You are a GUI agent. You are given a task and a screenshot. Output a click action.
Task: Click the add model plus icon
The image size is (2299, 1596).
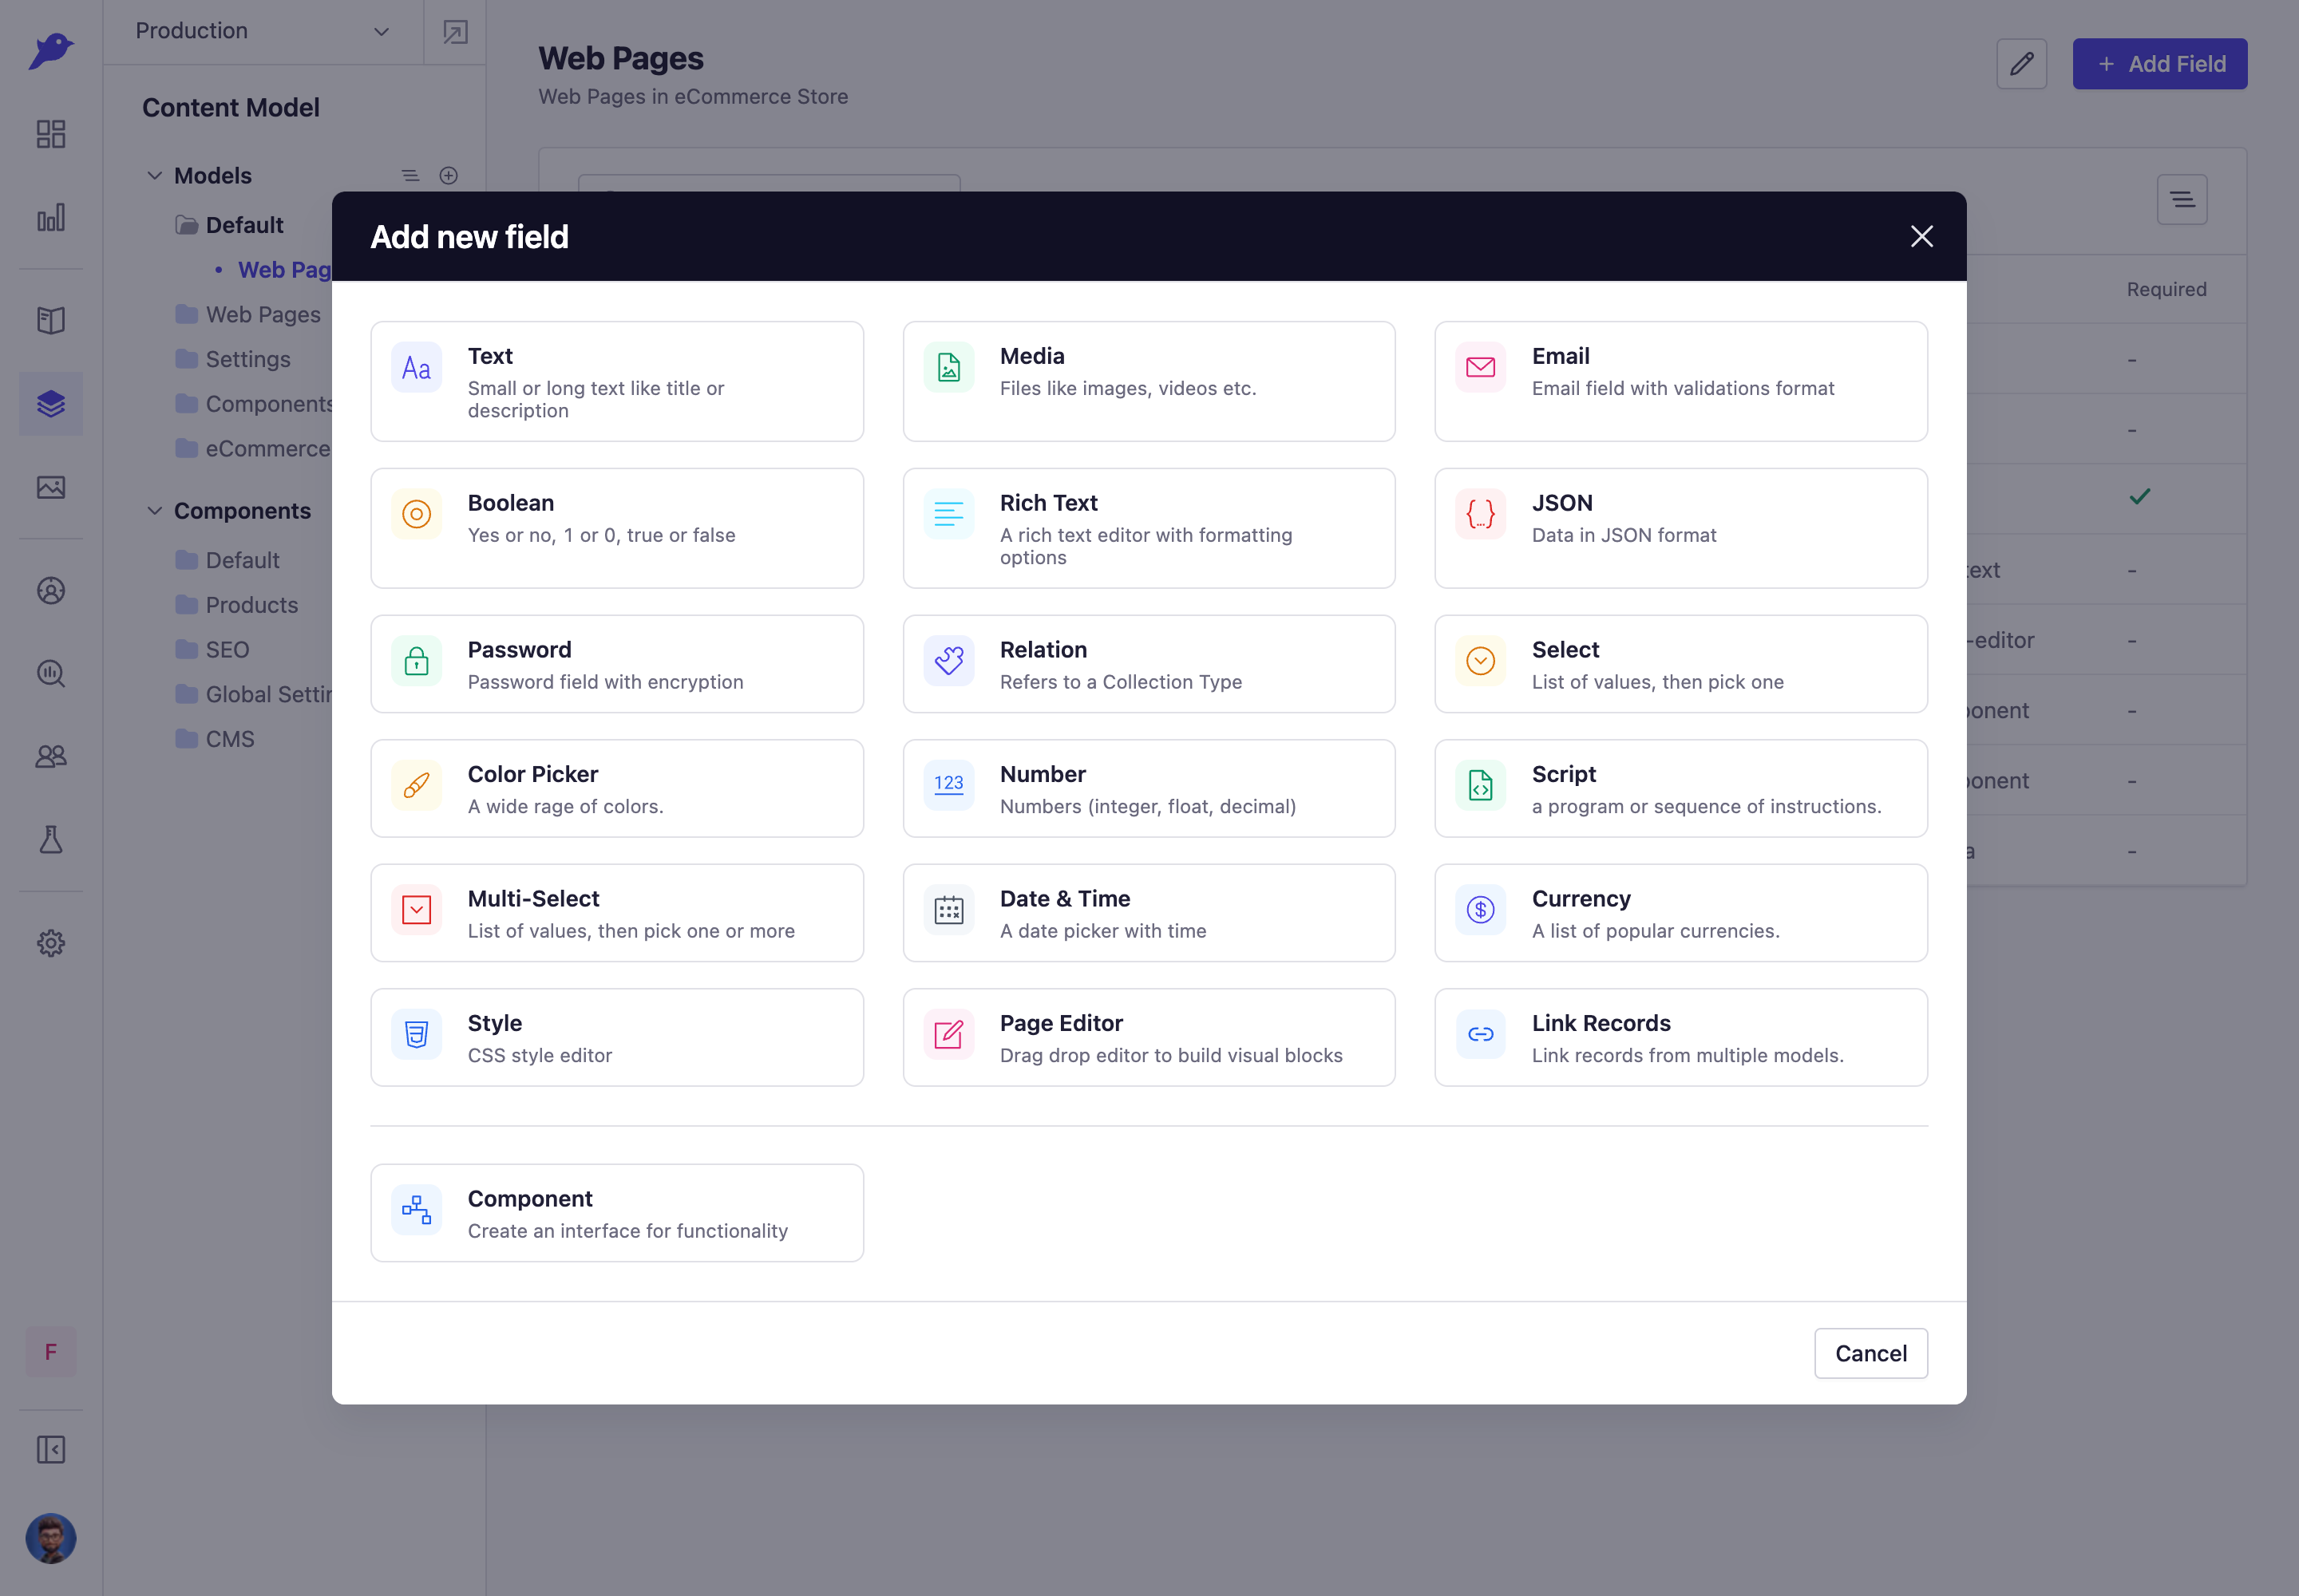448,175
